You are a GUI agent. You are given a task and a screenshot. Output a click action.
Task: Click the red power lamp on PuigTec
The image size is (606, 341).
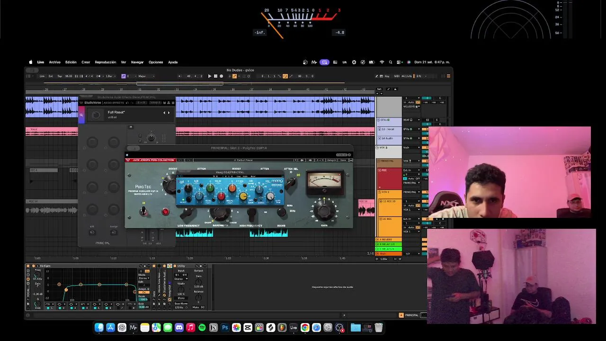tap(165, 212)
